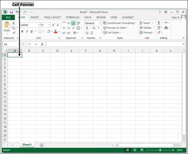Apply percent style format
The height and width of the screenshot is (154, 188).
[x=94, y=28]
